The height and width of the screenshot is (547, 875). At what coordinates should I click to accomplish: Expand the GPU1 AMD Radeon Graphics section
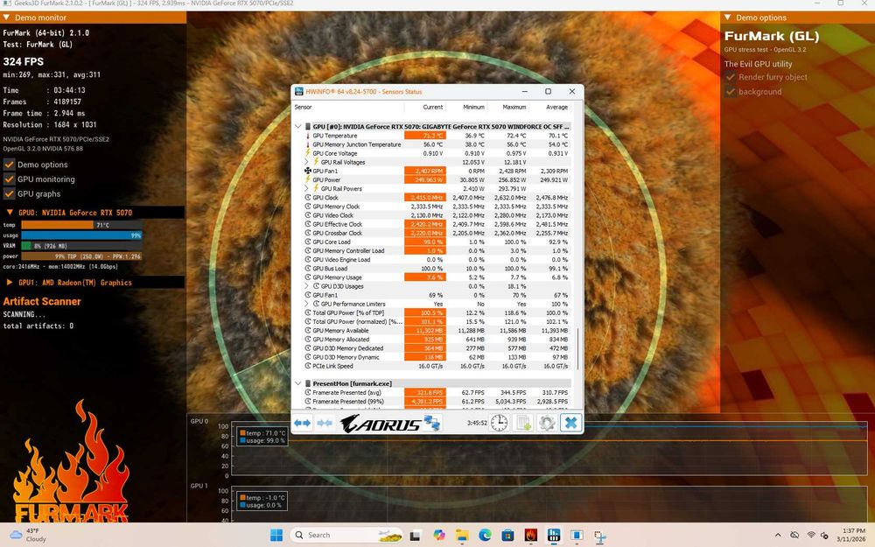tap(10, 283)
